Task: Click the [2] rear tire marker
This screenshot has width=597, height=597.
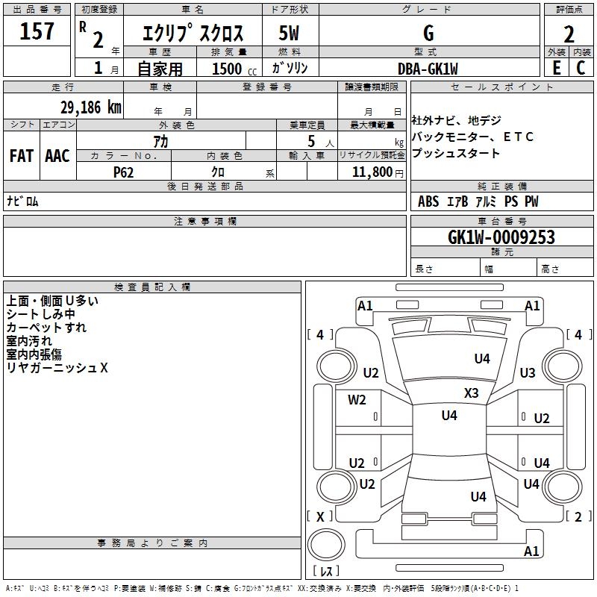Action: point(578,516)
